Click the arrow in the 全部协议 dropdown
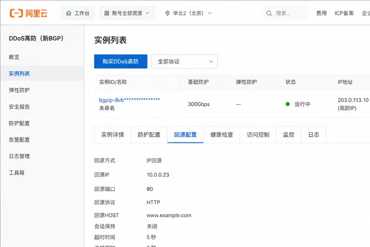Viewport: 370px width, 247px height. (x=211, y=61)
